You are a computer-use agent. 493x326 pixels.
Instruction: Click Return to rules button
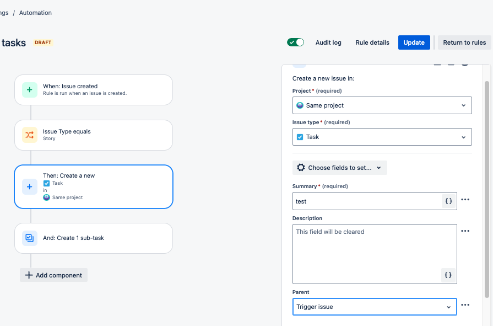click(464, 42)
